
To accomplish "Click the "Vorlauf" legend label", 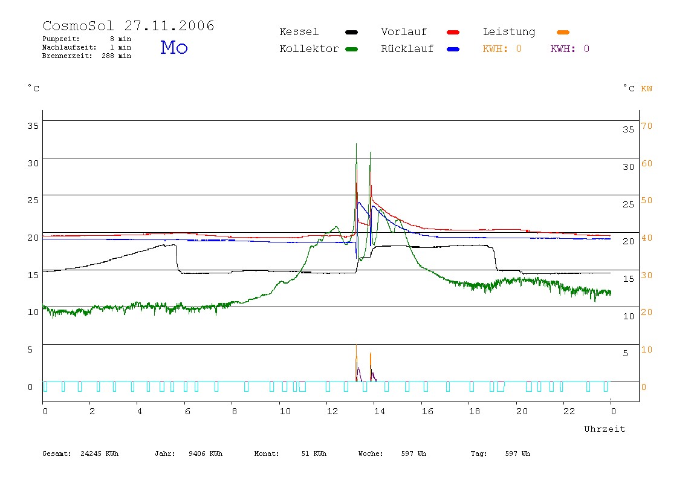I will [404, 32].
